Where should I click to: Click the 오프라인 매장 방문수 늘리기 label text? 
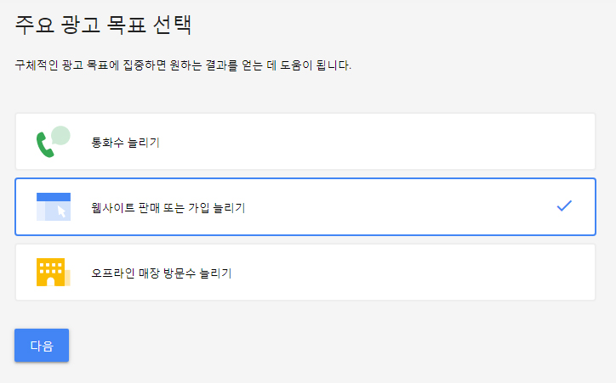tap(162, 273)
